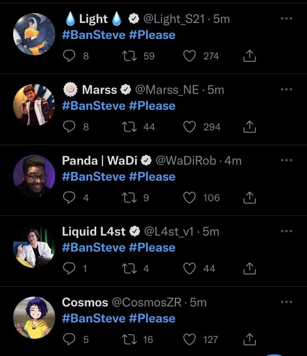Screen dimensions: 307x356
Task: Open the more options menu on Cosmos's tweet
Action: click(287, 302)
